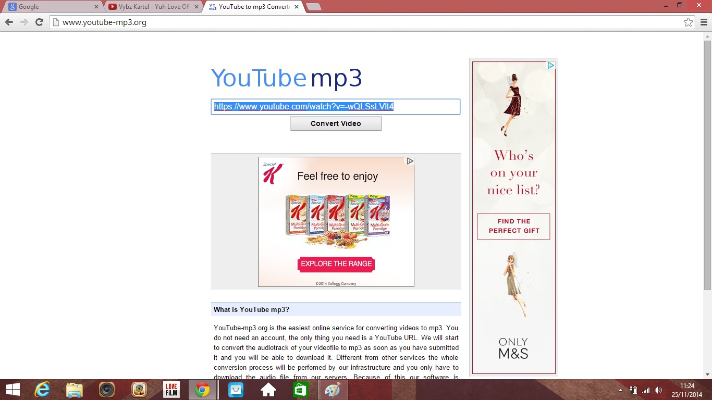Image resolution: width=712 pixels, height=400 pixels.
Task: Open the Chrome hamburger menu
Action: tap(704, 22)
